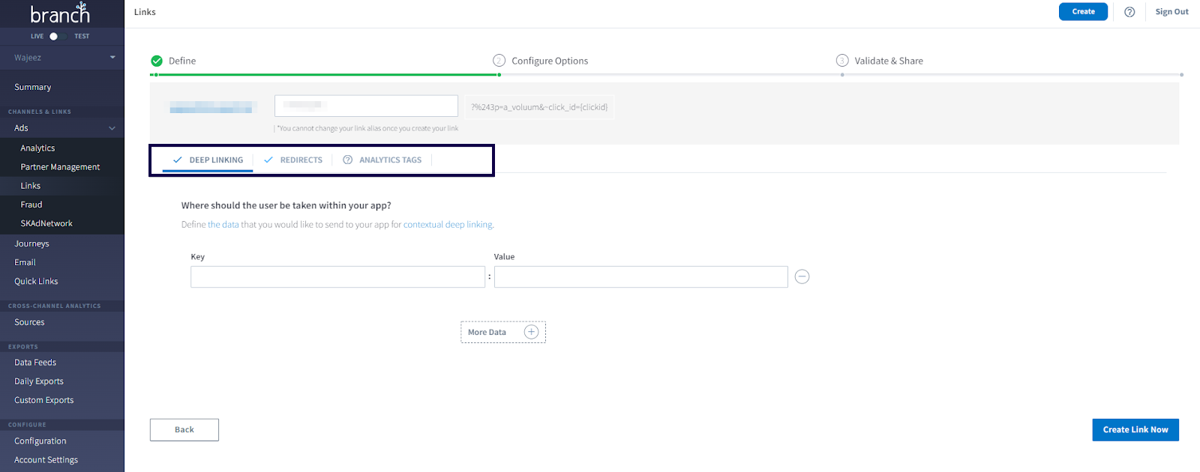
Task: Click the plus icon beside More Data
Action: 531,332
